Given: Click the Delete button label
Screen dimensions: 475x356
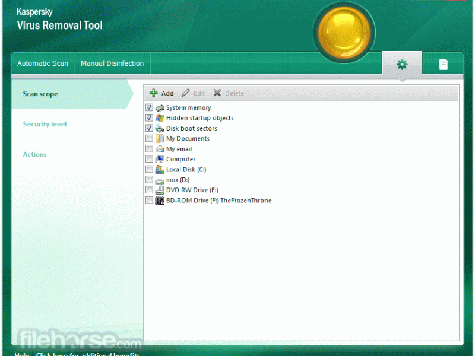Looking at the screenshot, I should click(235, 93).
